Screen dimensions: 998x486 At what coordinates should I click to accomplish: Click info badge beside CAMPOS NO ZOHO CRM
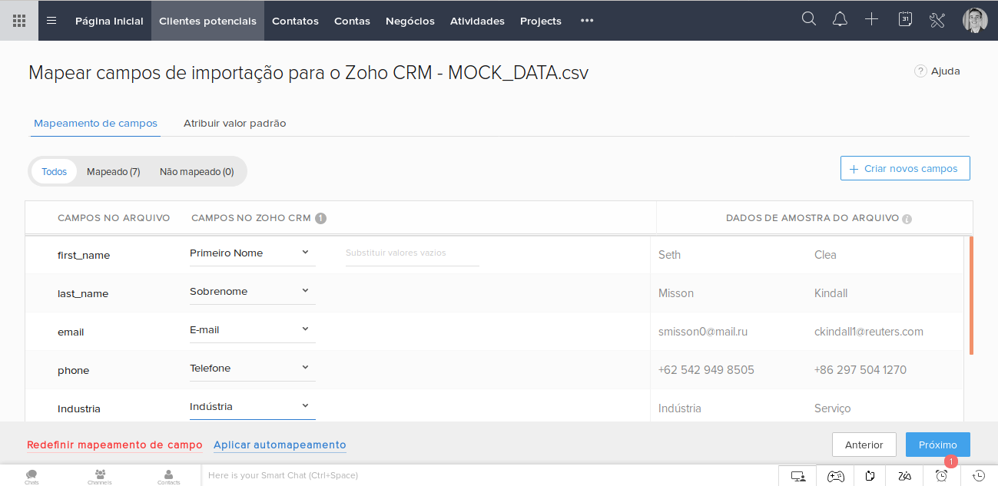[321, 218]
